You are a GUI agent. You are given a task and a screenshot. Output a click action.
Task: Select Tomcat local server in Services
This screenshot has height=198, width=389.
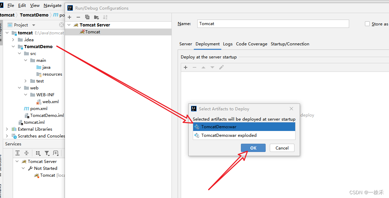[x=49, y=175]
